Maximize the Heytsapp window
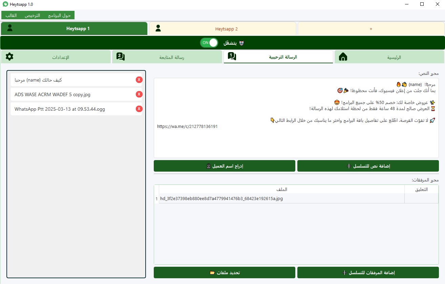This screenshot has height=284, width=445. point(422,4)
